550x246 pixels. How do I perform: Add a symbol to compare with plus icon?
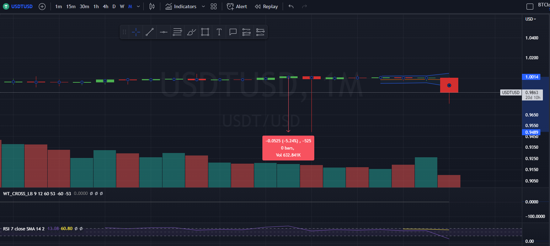tap(42, 6)
